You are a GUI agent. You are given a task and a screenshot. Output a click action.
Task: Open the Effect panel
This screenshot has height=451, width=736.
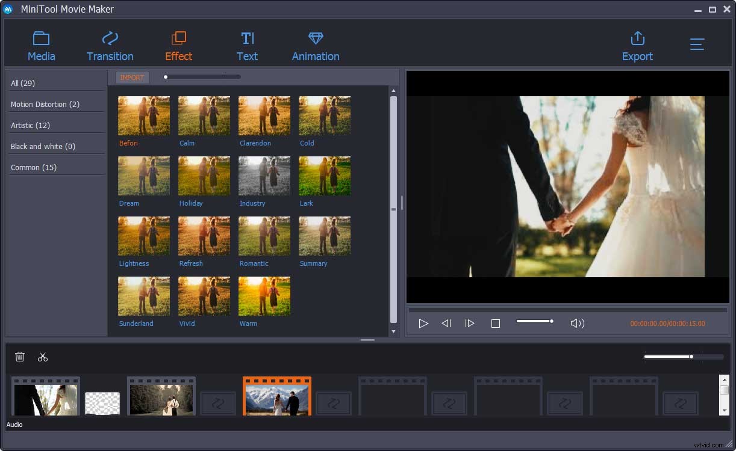(178, 45)
